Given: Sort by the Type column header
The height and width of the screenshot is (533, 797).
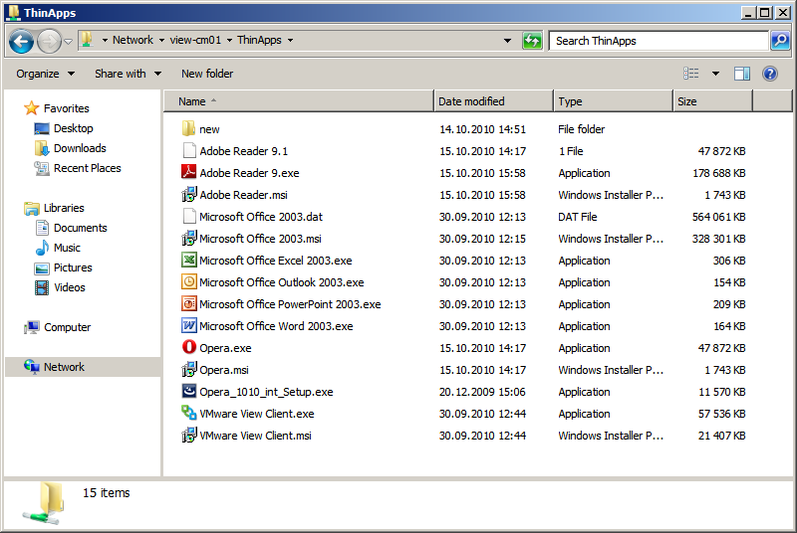Looking at the screenshot, I should [613, 101].
